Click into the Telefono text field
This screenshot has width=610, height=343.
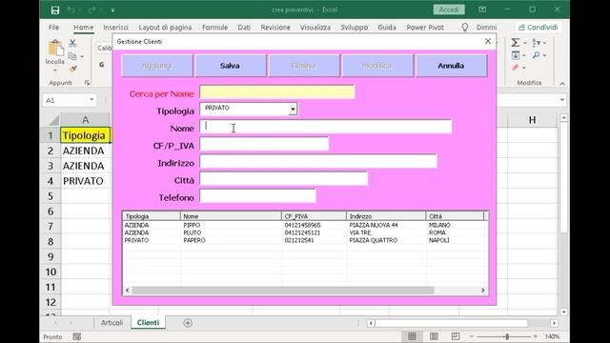point(257,196)
